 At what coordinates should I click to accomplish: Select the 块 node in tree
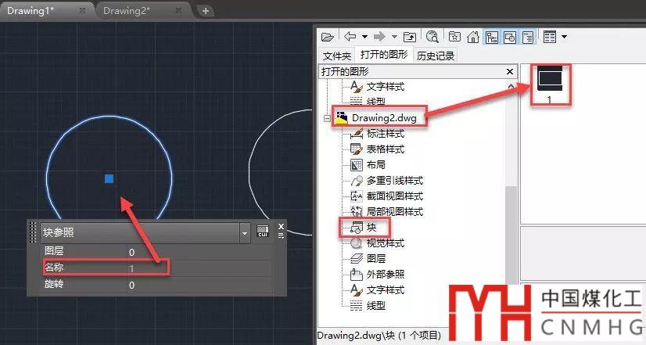[x=371, y=228]
